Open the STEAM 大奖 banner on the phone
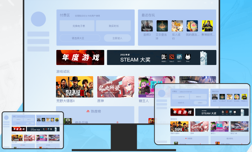This screenshot has width=252, height=152. (x=43, y=129)
